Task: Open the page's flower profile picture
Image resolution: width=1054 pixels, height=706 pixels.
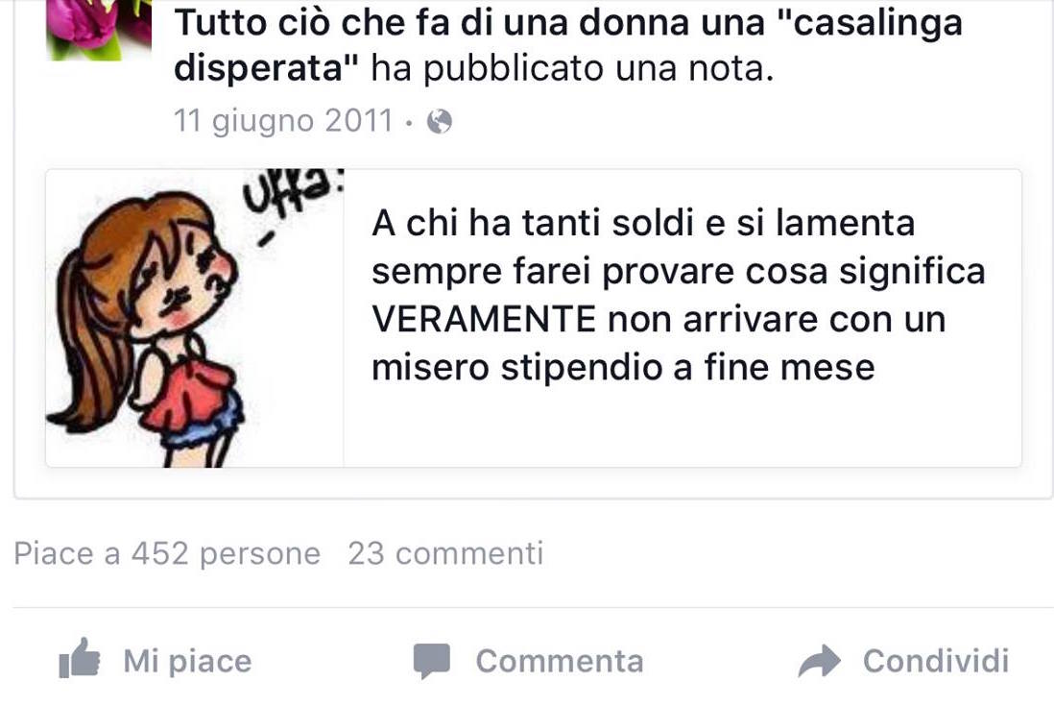Action: (99, 30)
